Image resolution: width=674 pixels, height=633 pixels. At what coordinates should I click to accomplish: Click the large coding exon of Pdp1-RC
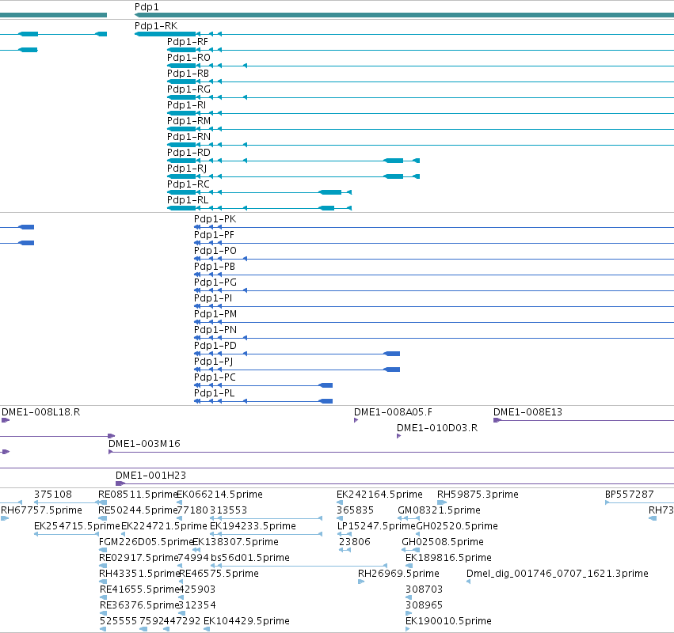coord(330,192)
